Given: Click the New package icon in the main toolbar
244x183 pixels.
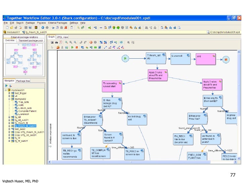Looking at the screenshot, I should 7,27.
